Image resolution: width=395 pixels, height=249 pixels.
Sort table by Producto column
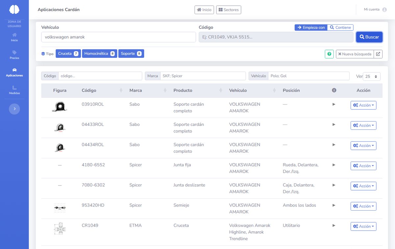tap(198, 90)
